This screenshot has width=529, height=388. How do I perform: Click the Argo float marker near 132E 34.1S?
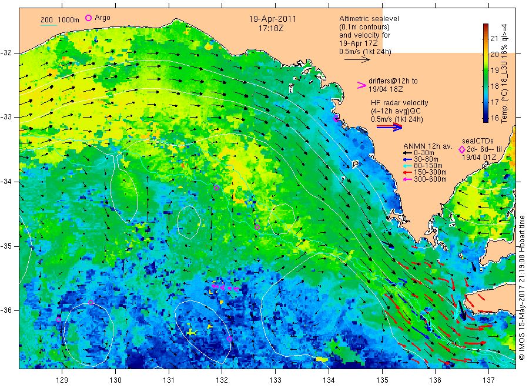(x=216, y=188)
